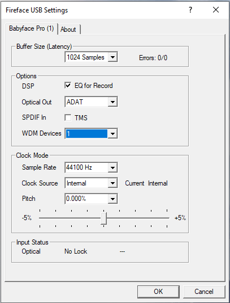Viewport: 230px width, 303px height.
Task: Click the pitch slider thumb
Action: tap(104, 218)
